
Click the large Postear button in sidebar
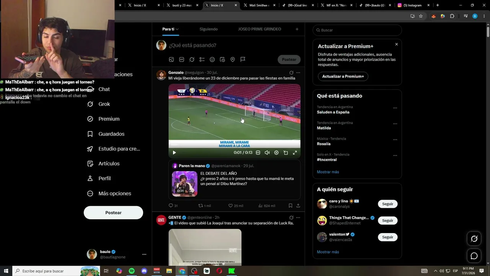tap(113, 213)
